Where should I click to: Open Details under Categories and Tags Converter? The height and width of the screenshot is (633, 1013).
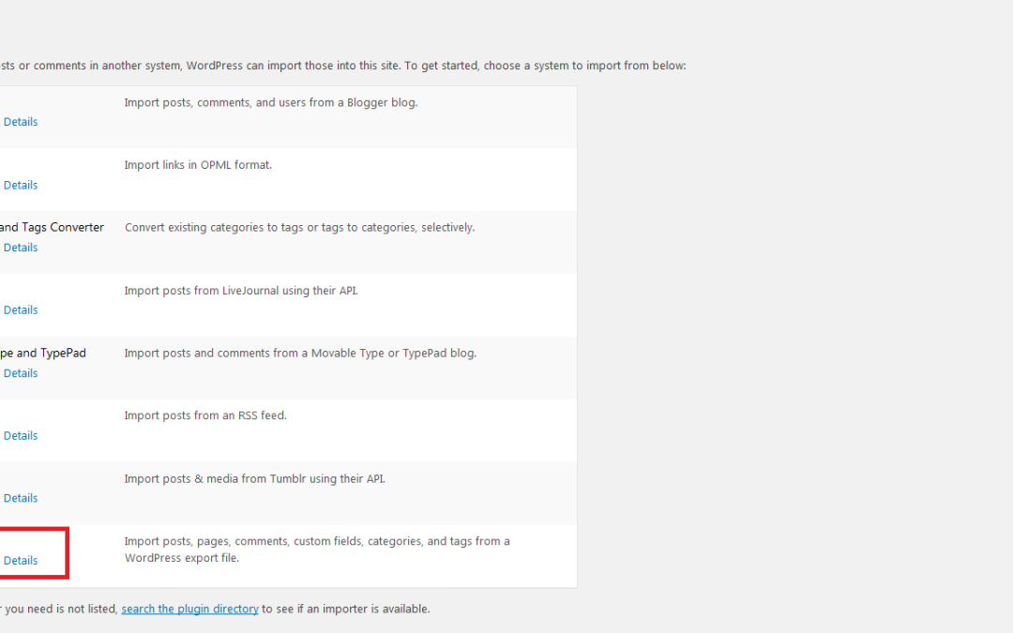(21, 248)
